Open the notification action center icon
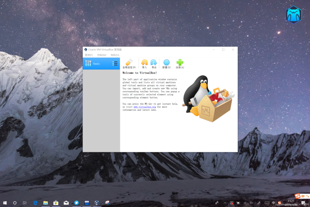The width and height of the screenshot is (310, 207). (x=303, y=203)
